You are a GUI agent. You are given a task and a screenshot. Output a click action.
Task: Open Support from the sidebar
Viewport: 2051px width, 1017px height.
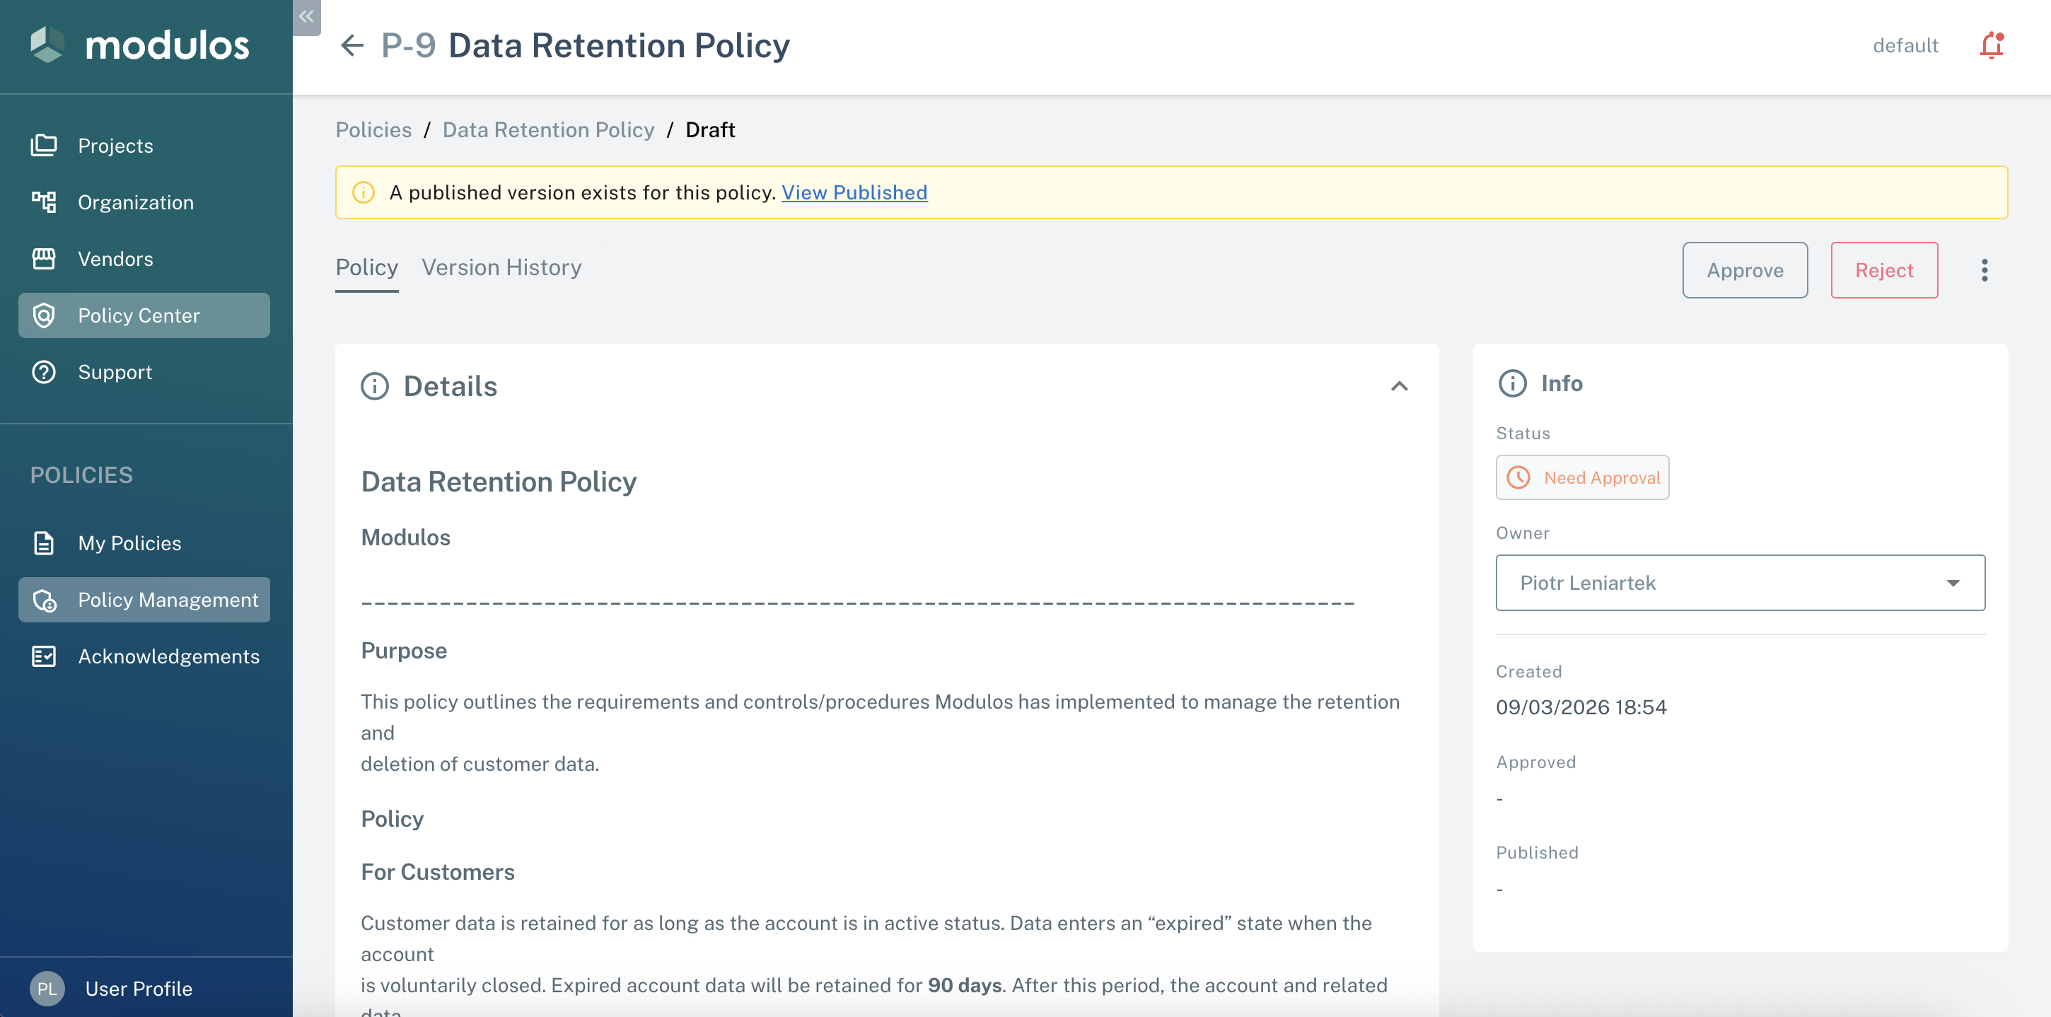click(x=115, y=371)
